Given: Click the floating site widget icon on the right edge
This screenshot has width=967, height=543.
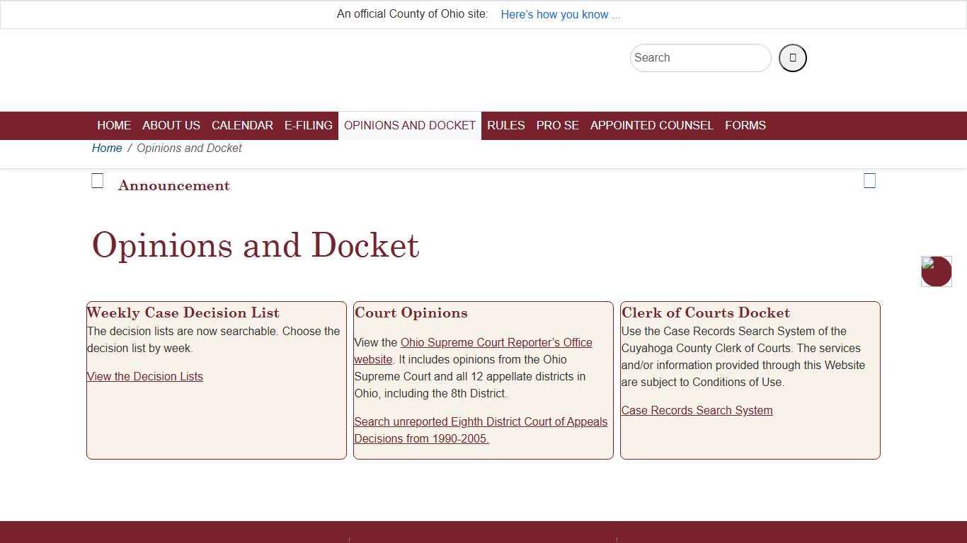Looking at the screenshot, I should 936,271.
